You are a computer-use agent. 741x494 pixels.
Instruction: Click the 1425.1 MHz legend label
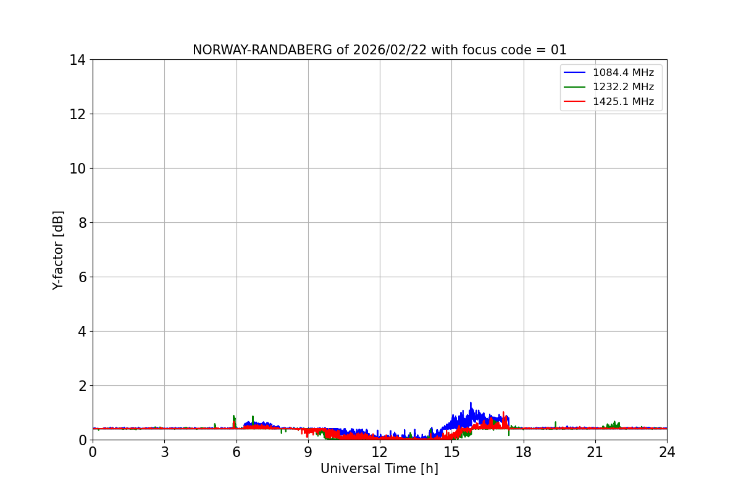click(623, 102)
